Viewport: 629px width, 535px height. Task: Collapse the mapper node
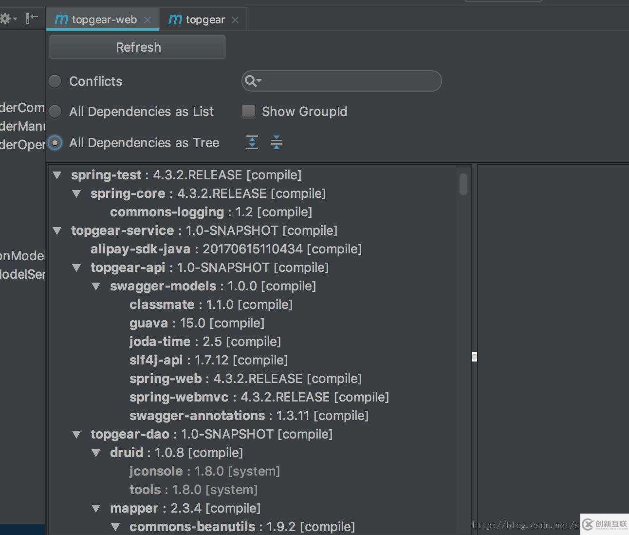coord(96,509)
